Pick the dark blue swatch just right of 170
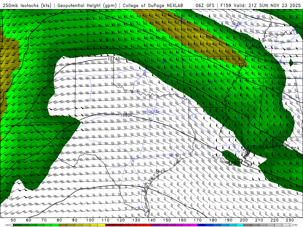 [201, 225]
